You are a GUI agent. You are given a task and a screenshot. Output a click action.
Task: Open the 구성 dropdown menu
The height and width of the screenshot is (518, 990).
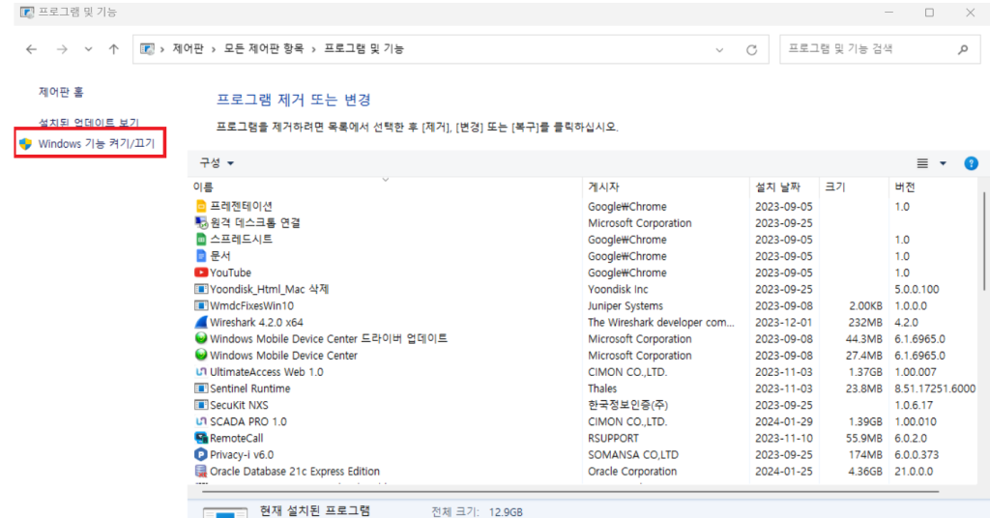pyautogui.click(x=217, y=162)
